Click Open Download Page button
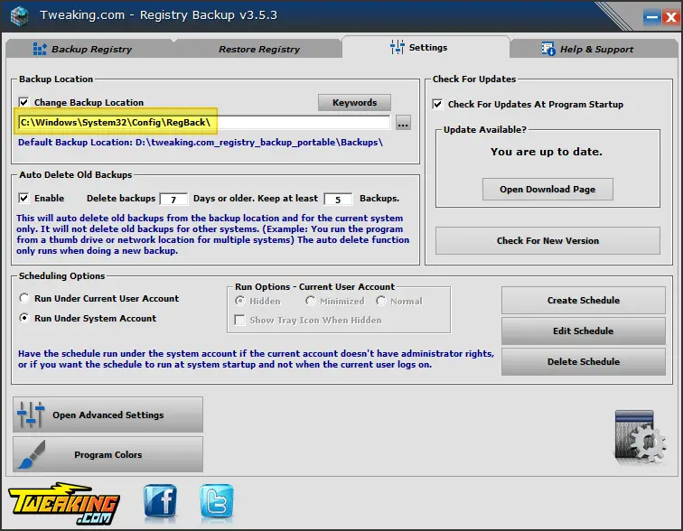Viewport: 683px width, 531px height. [x=547, y=190]
